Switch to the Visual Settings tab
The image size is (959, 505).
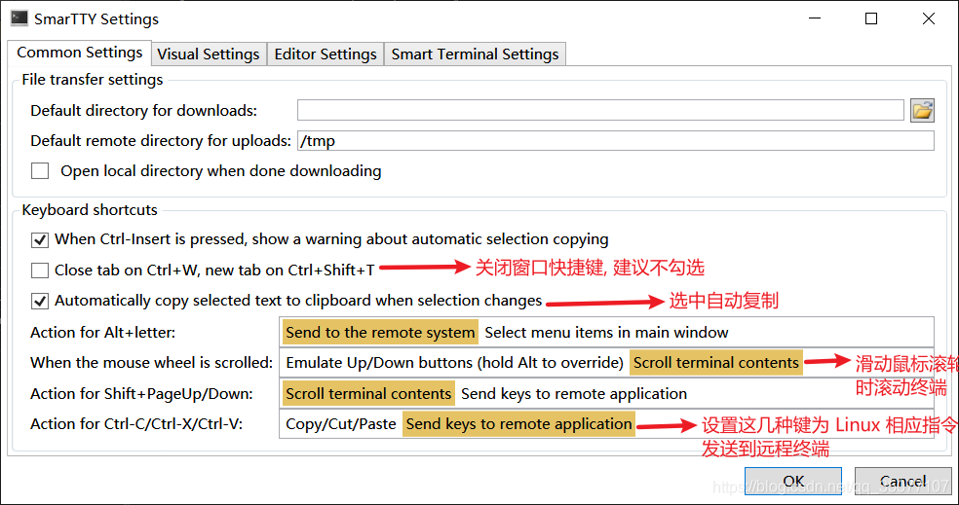(209, 54)
